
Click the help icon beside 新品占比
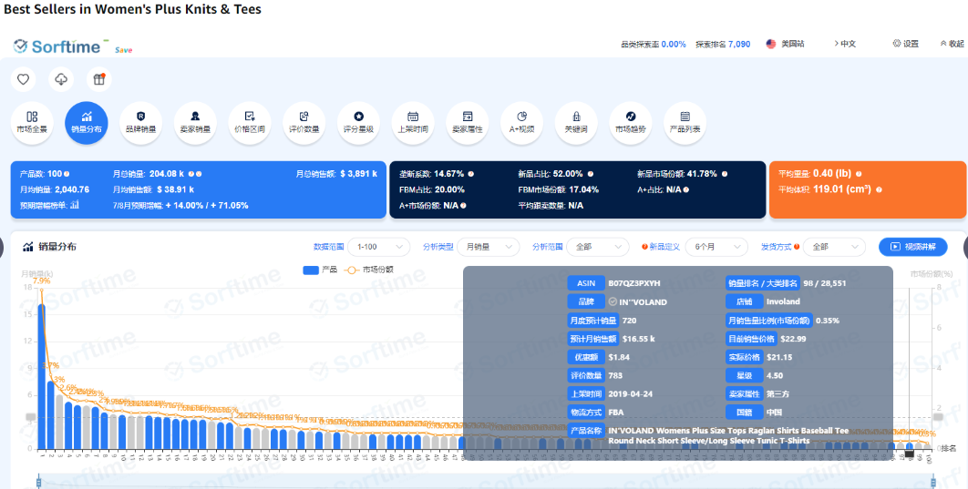pos(590,174)
